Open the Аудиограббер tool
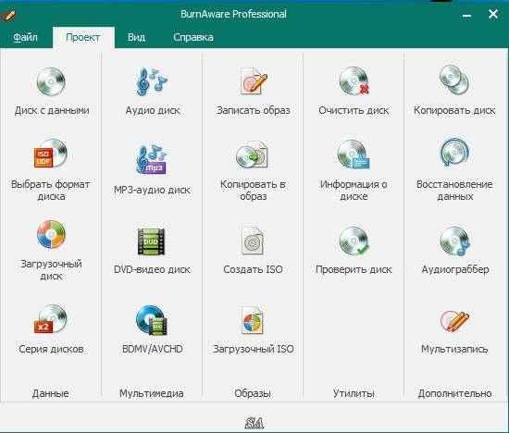Viewport: 509px width, 433px height. coord(454,251)
